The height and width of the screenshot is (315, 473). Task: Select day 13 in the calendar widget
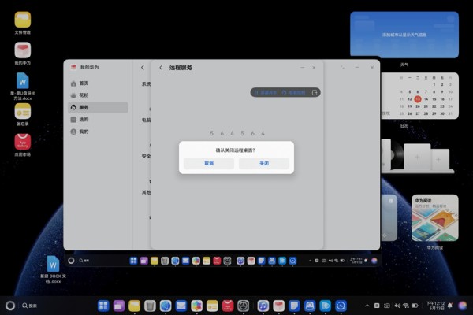418,99
